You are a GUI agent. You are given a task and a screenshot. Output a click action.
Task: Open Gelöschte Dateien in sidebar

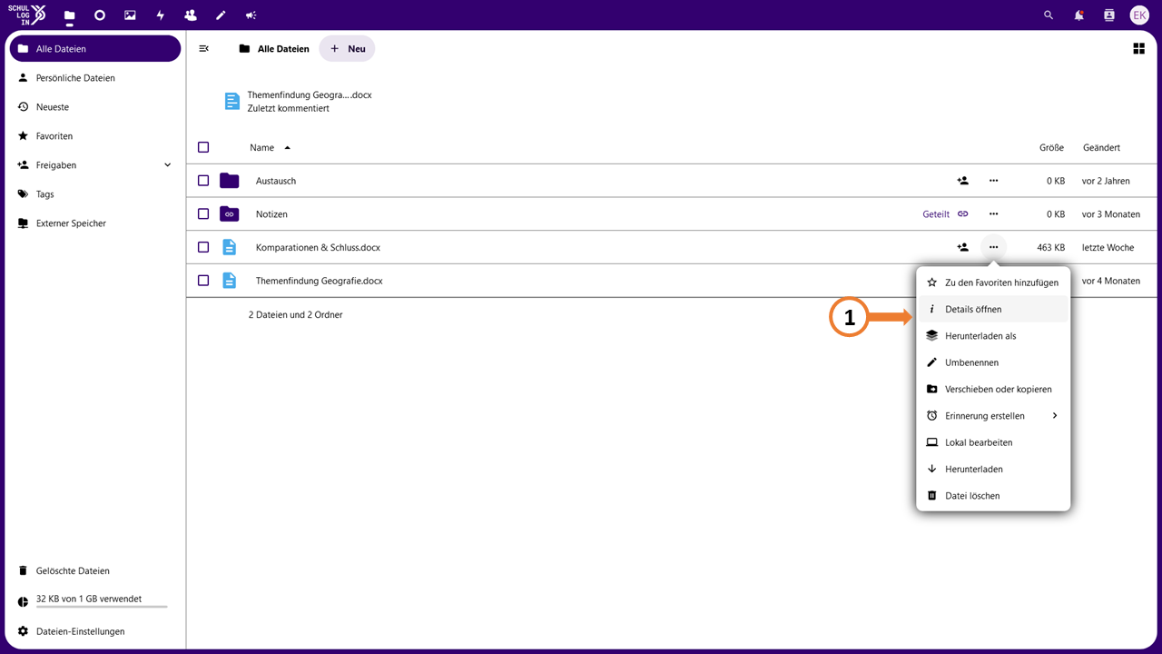[95, 571]
